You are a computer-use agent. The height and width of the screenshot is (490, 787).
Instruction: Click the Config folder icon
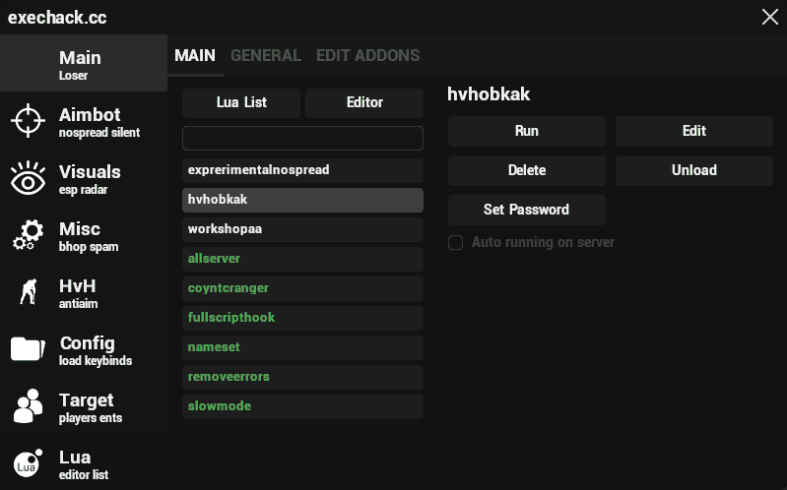pyautogui.click(x=28, y=349)
